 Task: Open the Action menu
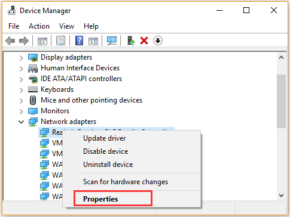pyautogui.click(x=39, y=26)
